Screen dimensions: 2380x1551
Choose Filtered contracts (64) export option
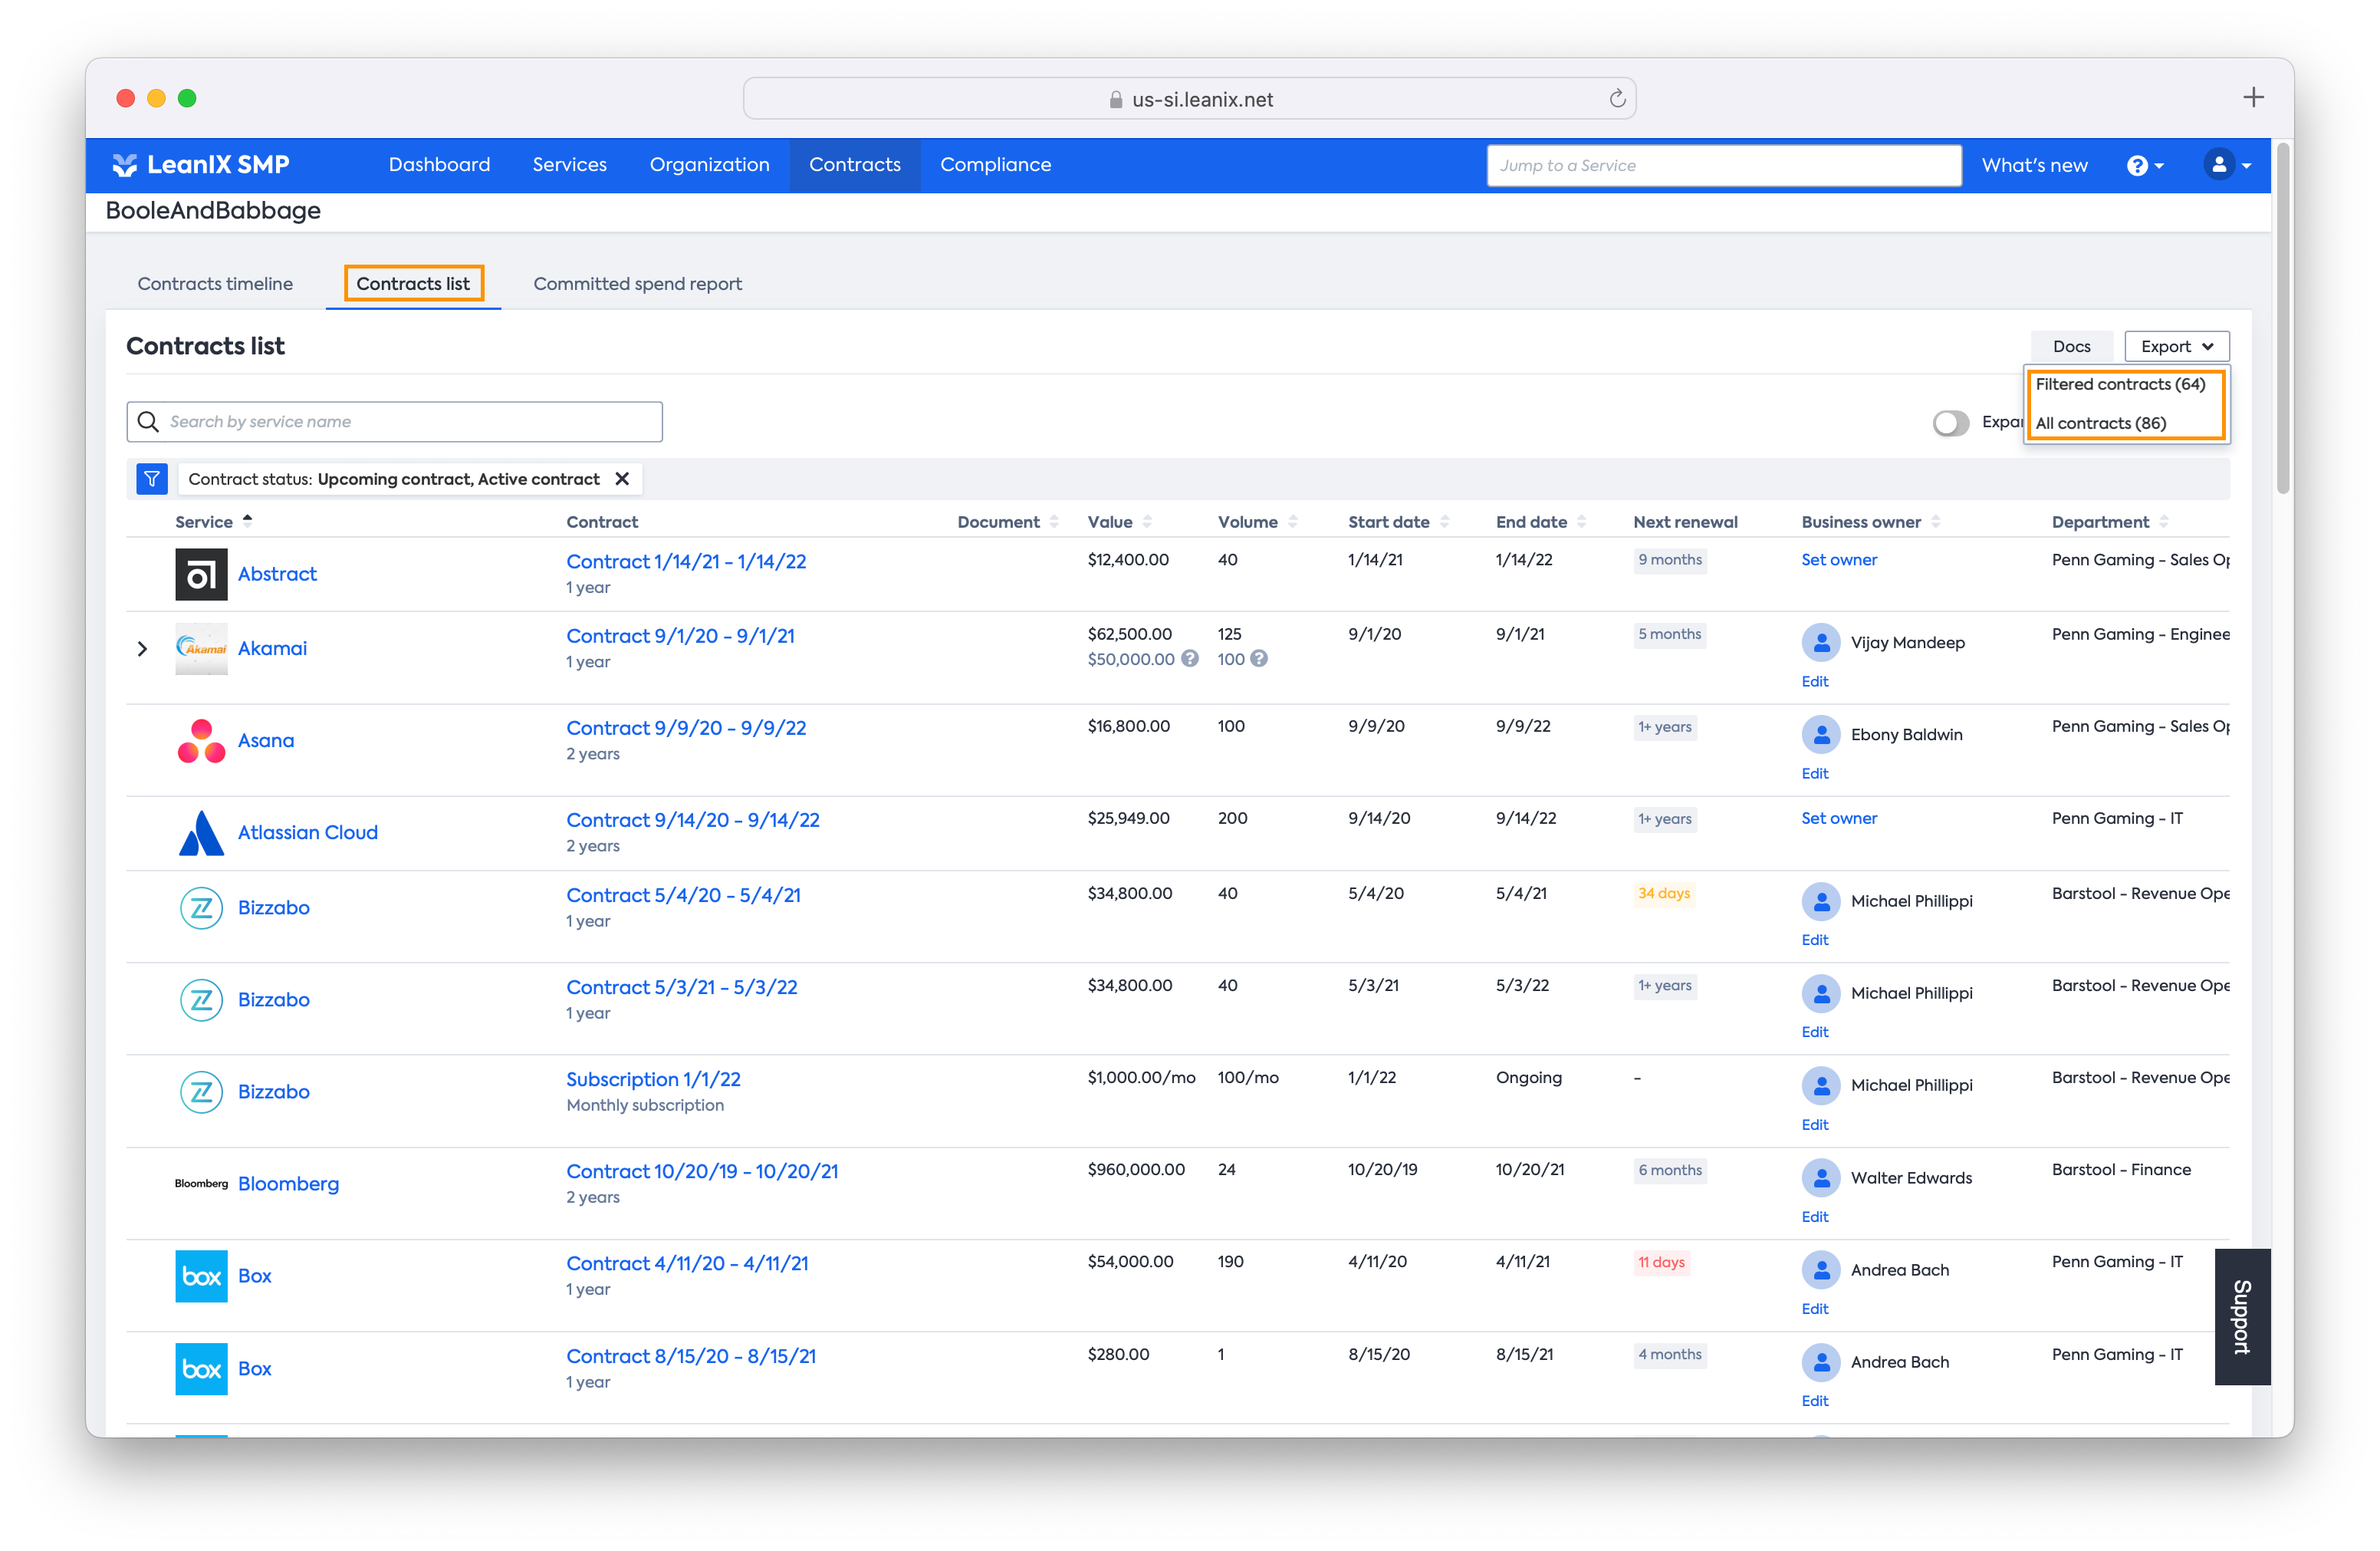point(2120,384)
